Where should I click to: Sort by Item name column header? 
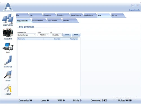coord(30,39)
